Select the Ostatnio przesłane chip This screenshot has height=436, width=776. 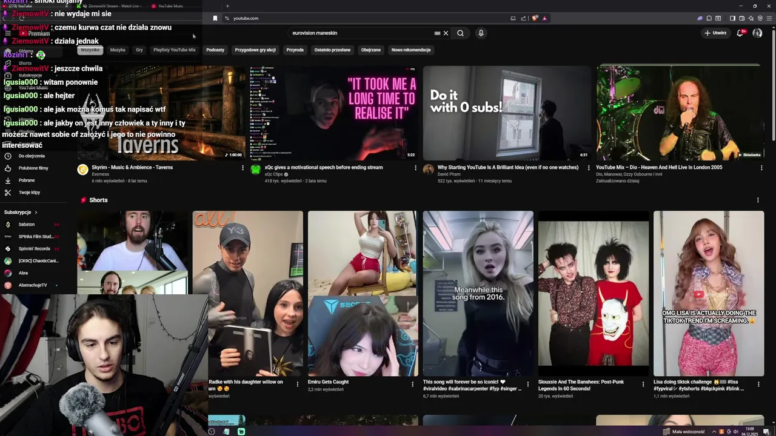pyautogui.click(x=332, y=50)
